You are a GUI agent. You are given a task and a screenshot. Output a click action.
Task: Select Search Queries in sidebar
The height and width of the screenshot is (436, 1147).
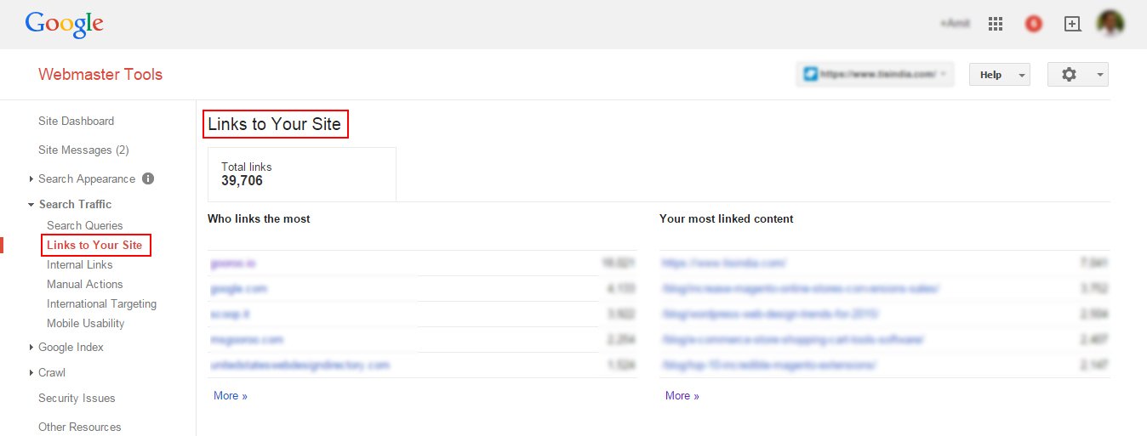[85, 225]
